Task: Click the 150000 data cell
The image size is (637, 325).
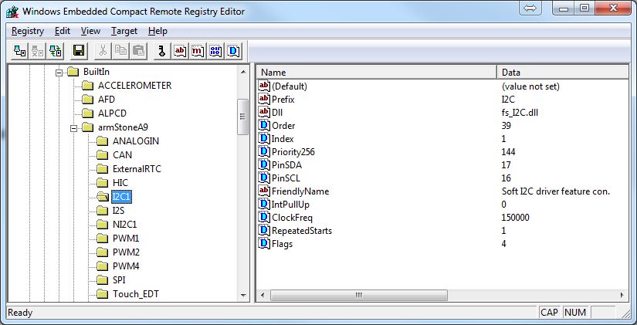Action: pos(515,218)
